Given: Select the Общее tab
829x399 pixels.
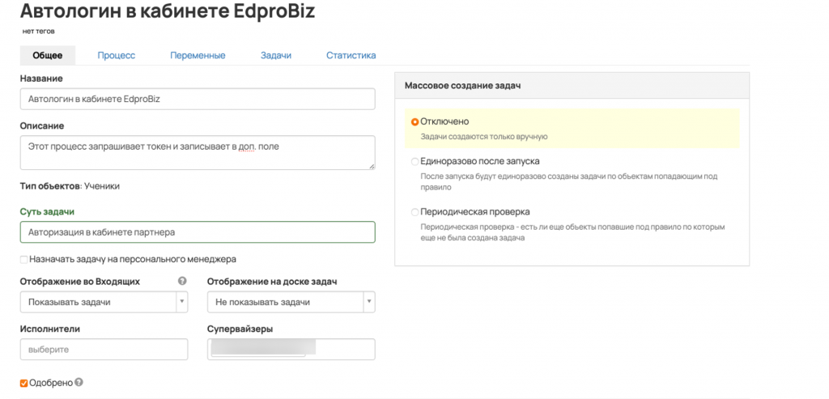Looking at the screenshot, I should click(x=48, y=56).
